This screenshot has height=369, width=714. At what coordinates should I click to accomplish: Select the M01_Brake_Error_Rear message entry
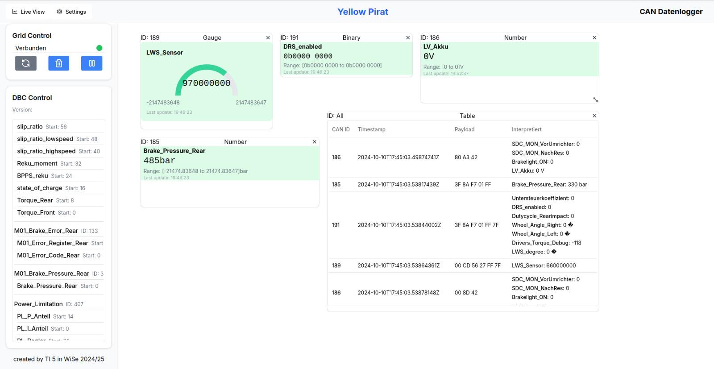(x=46, y=231)
